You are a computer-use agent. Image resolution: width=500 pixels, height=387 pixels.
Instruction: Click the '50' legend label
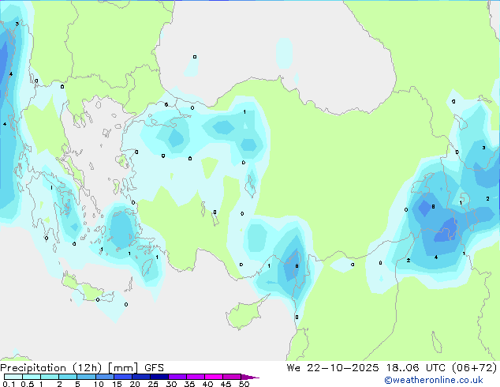(244, 384)
